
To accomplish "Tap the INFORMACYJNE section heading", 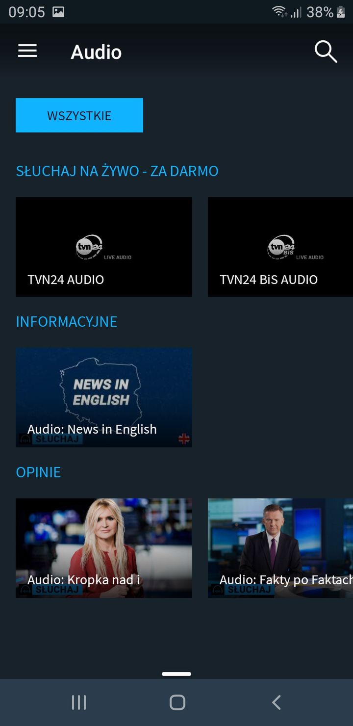I will point(67,322).
